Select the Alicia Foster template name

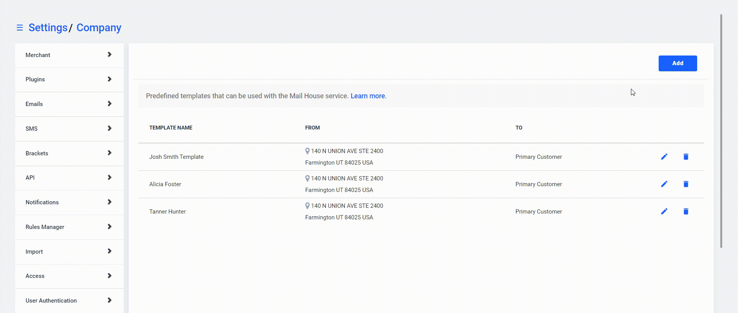click(x=165, y=184)
